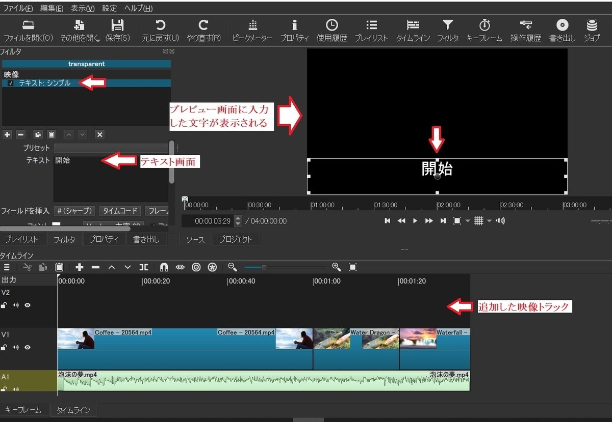Click やり直す redo icon
Image resolution: width=612 pixels, height=422 pixels.
pos(203,25)
